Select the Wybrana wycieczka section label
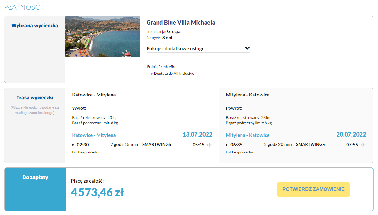The width and height of the screenshot is (378, 215). 35,26
